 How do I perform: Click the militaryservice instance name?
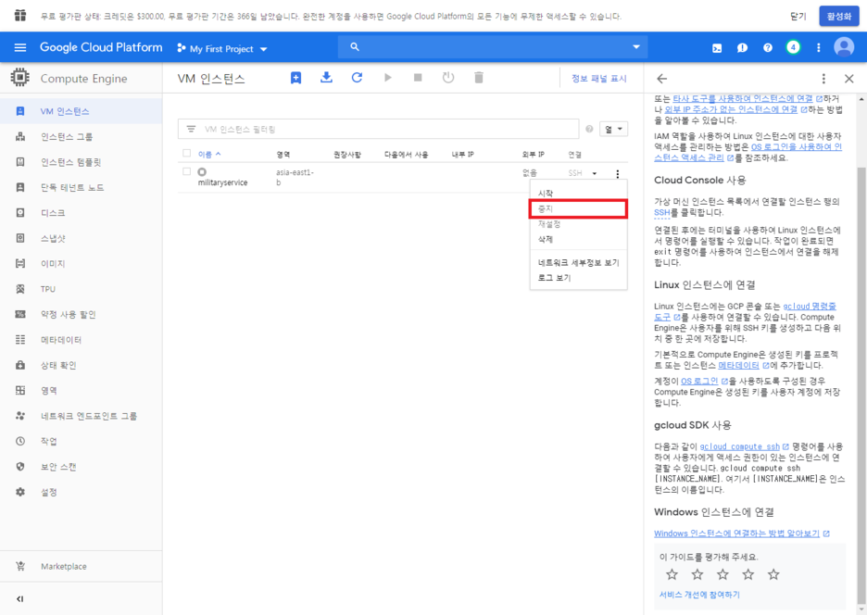pos(223,182)
